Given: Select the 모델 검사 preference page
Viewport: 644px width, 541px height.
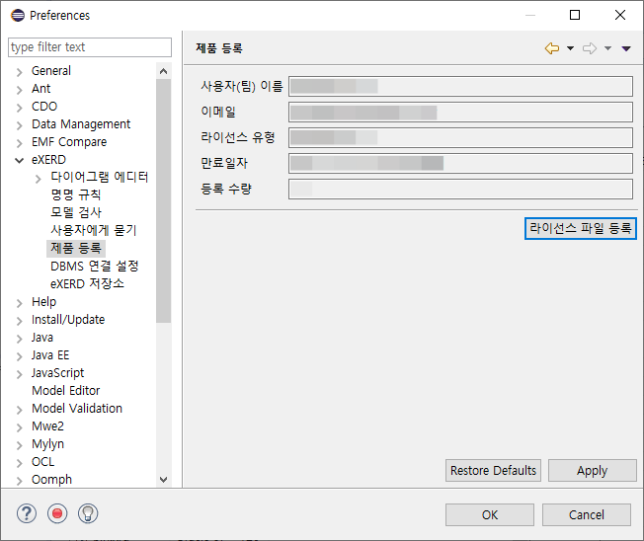Looking at the screenshot, I should click(x=76, y=212).
